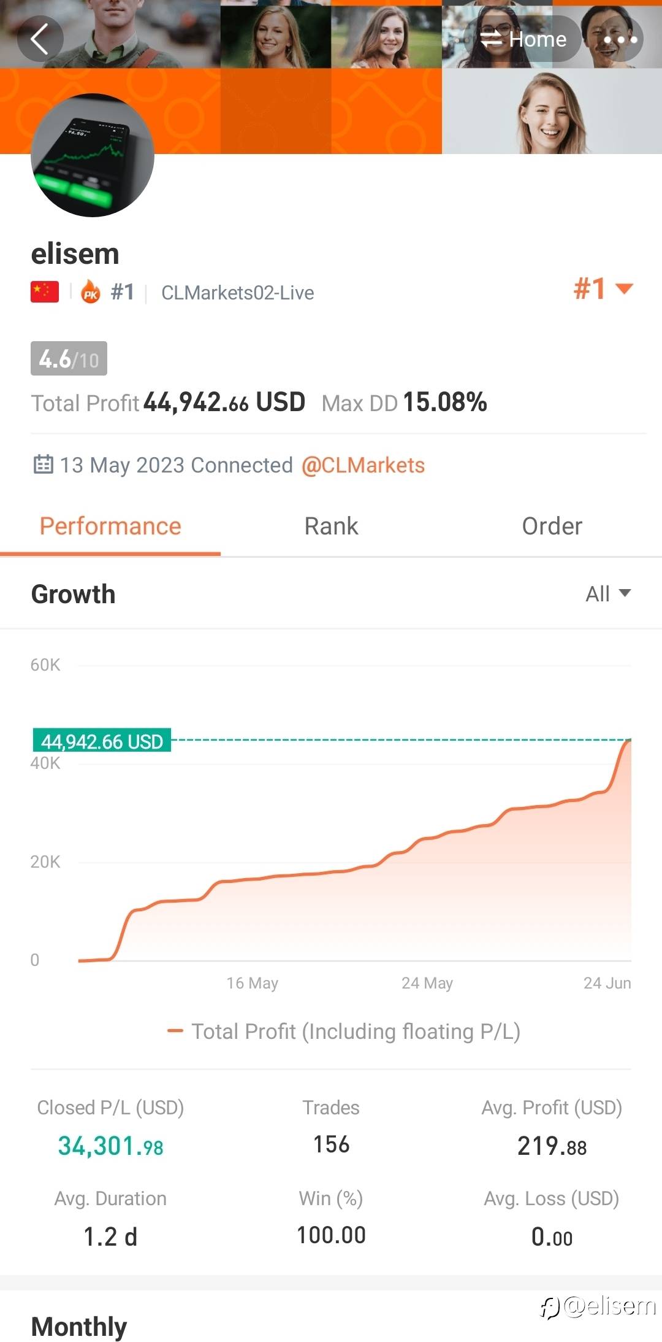The width and height of the screenshot is (662, 1342).
Task: Open the three-dots more options menu
Action: tap(620, 40)
